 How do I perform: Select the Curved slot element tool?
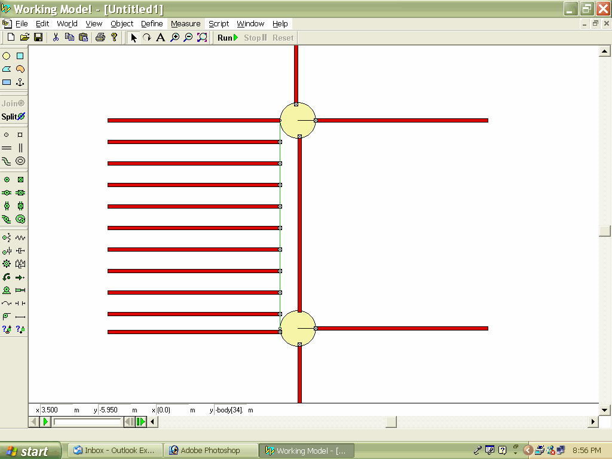tap(7, 161)
